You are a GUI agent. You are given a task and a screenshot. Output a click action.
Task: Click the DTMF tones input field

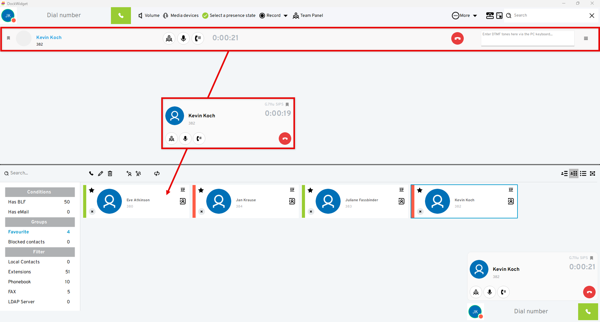click(x=527, y=38)
